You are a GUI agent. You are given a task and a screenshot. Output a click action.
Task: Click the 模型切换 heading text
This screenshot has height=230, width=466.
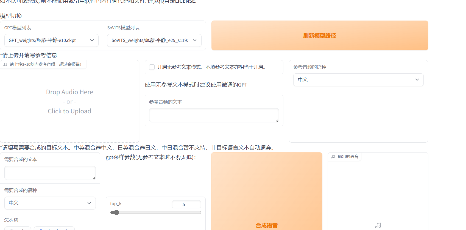(x=11, y=16)
